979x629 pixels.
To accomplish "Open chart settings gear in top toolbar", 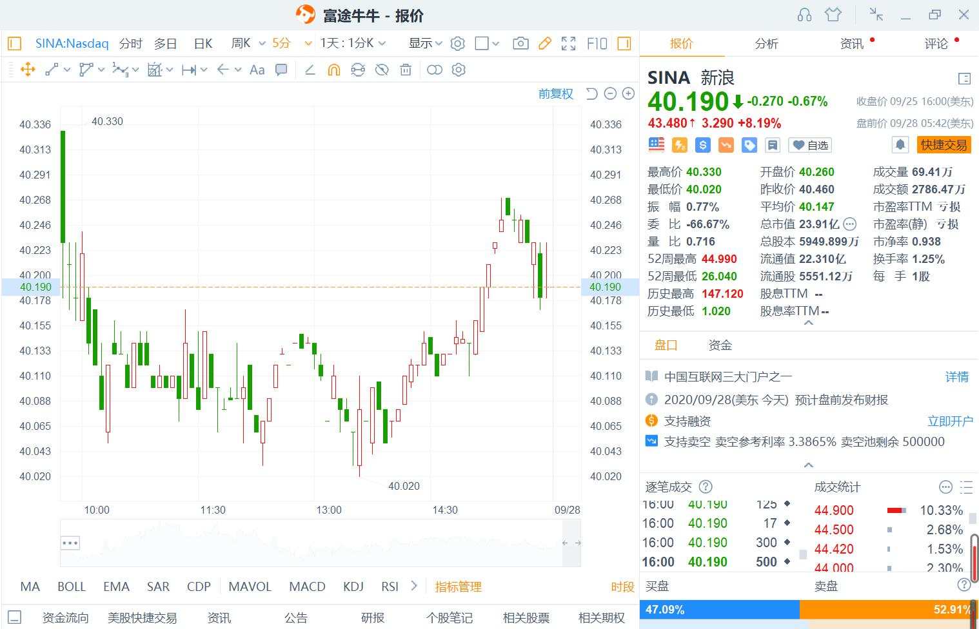I will (x=458, y=43).
